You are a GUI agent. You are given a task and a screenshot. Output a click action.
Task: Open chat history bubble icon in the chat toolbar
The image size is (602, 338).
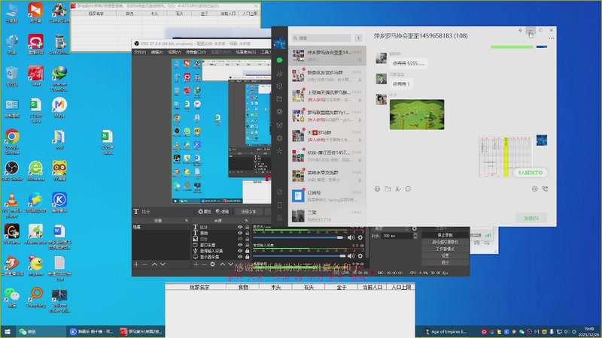[408, 189]
